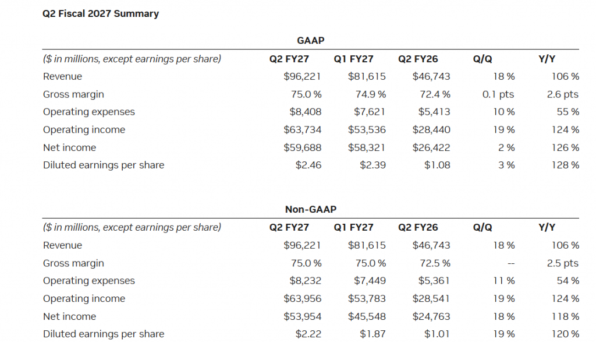This screenshot has width=596, height=342.
Task: Click the GAAP table title
Action: pos(311,40)
